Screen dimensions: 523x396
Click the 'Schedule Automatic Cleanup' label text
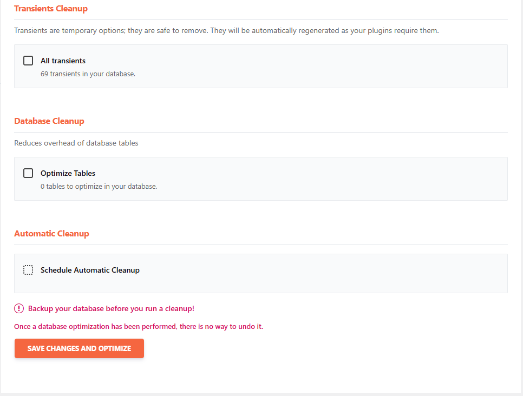(90, 270)
